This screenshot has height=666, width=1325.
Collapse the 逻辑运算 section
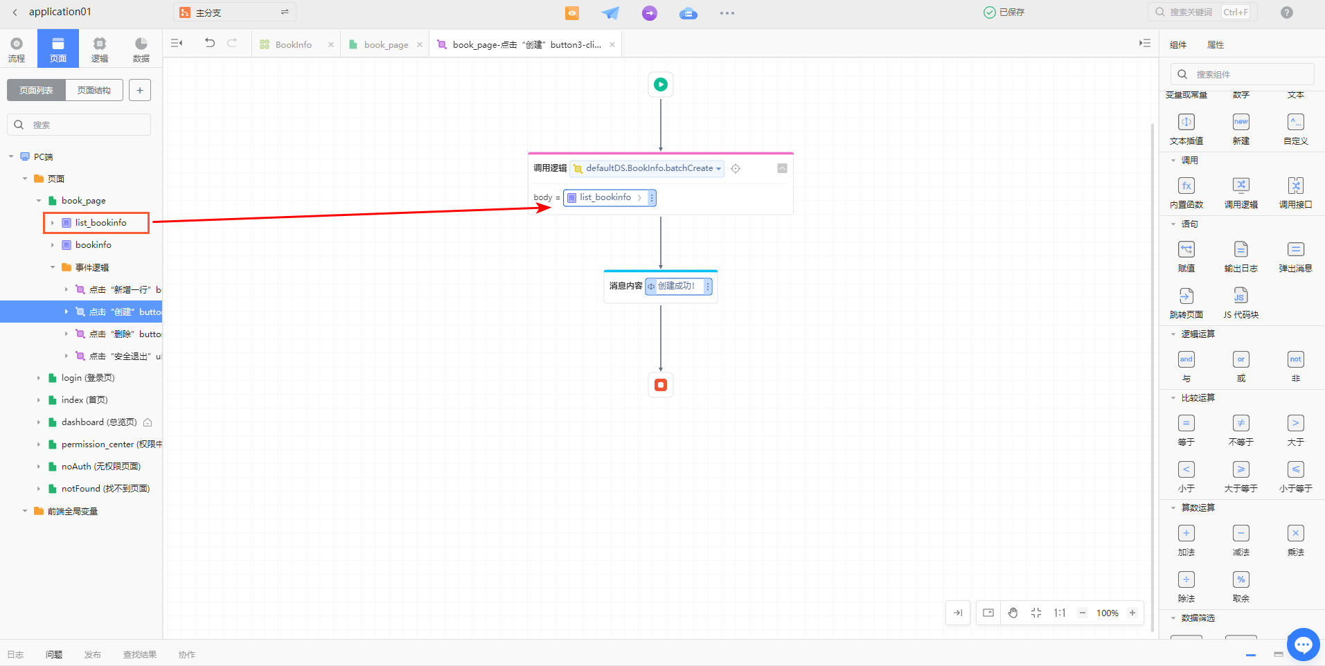(x=1173, y=334)
